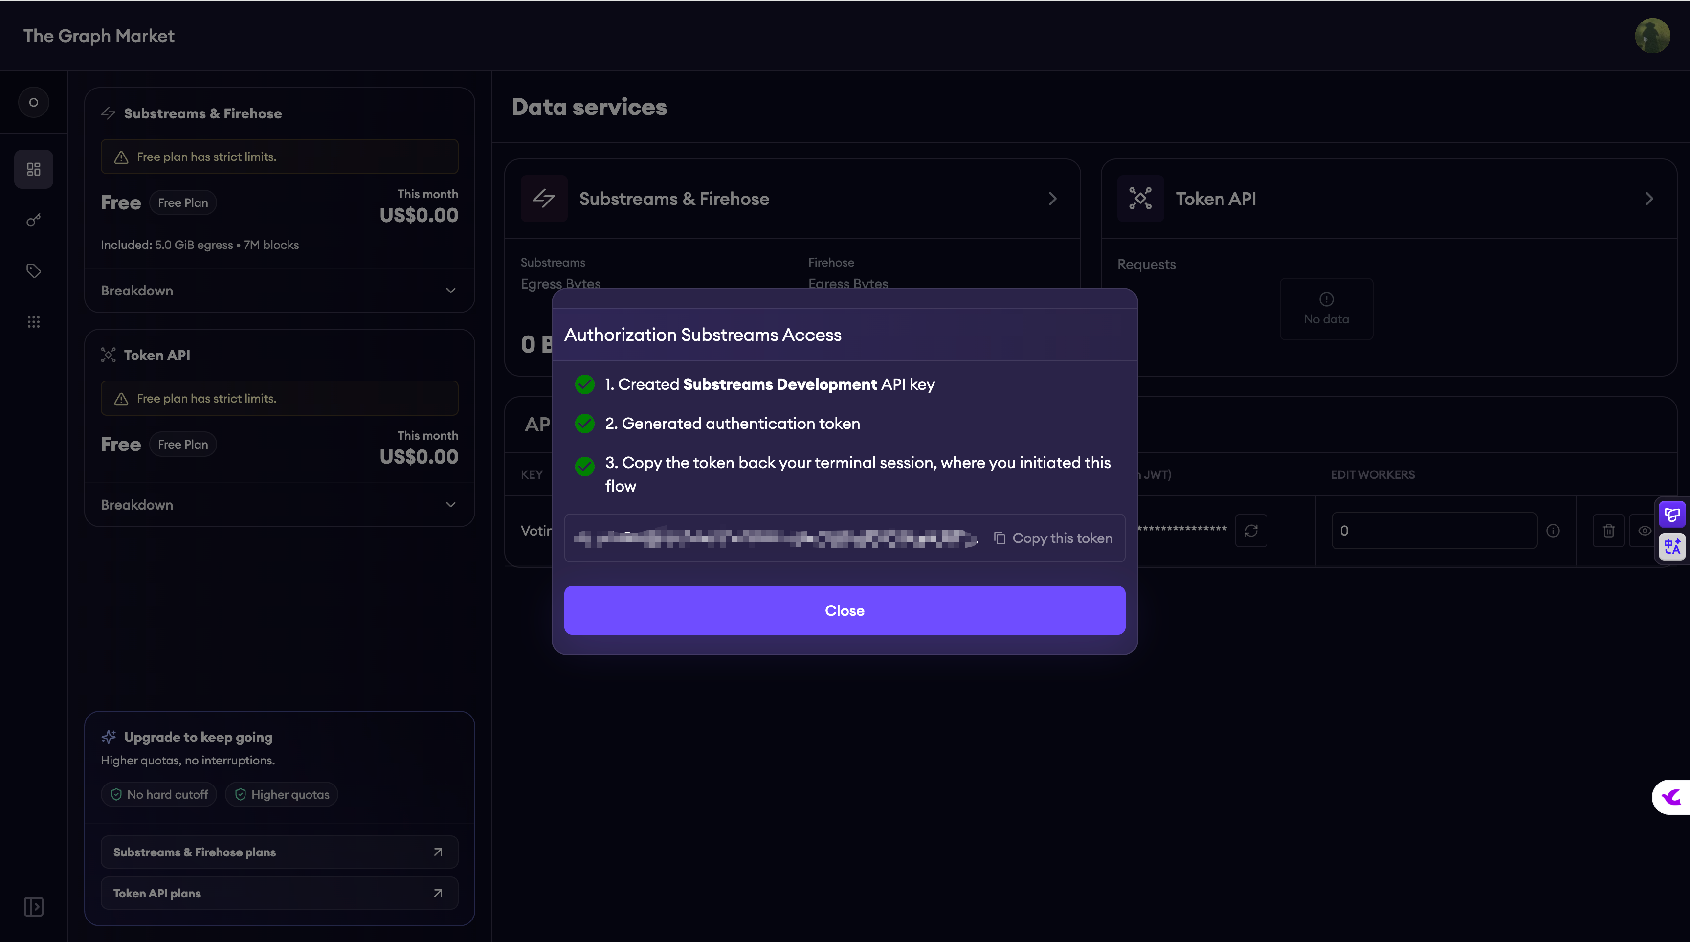1690x942 pixels.
Task: Open Token API plans link
Action: pyautogui.click(x=280, y=894)
